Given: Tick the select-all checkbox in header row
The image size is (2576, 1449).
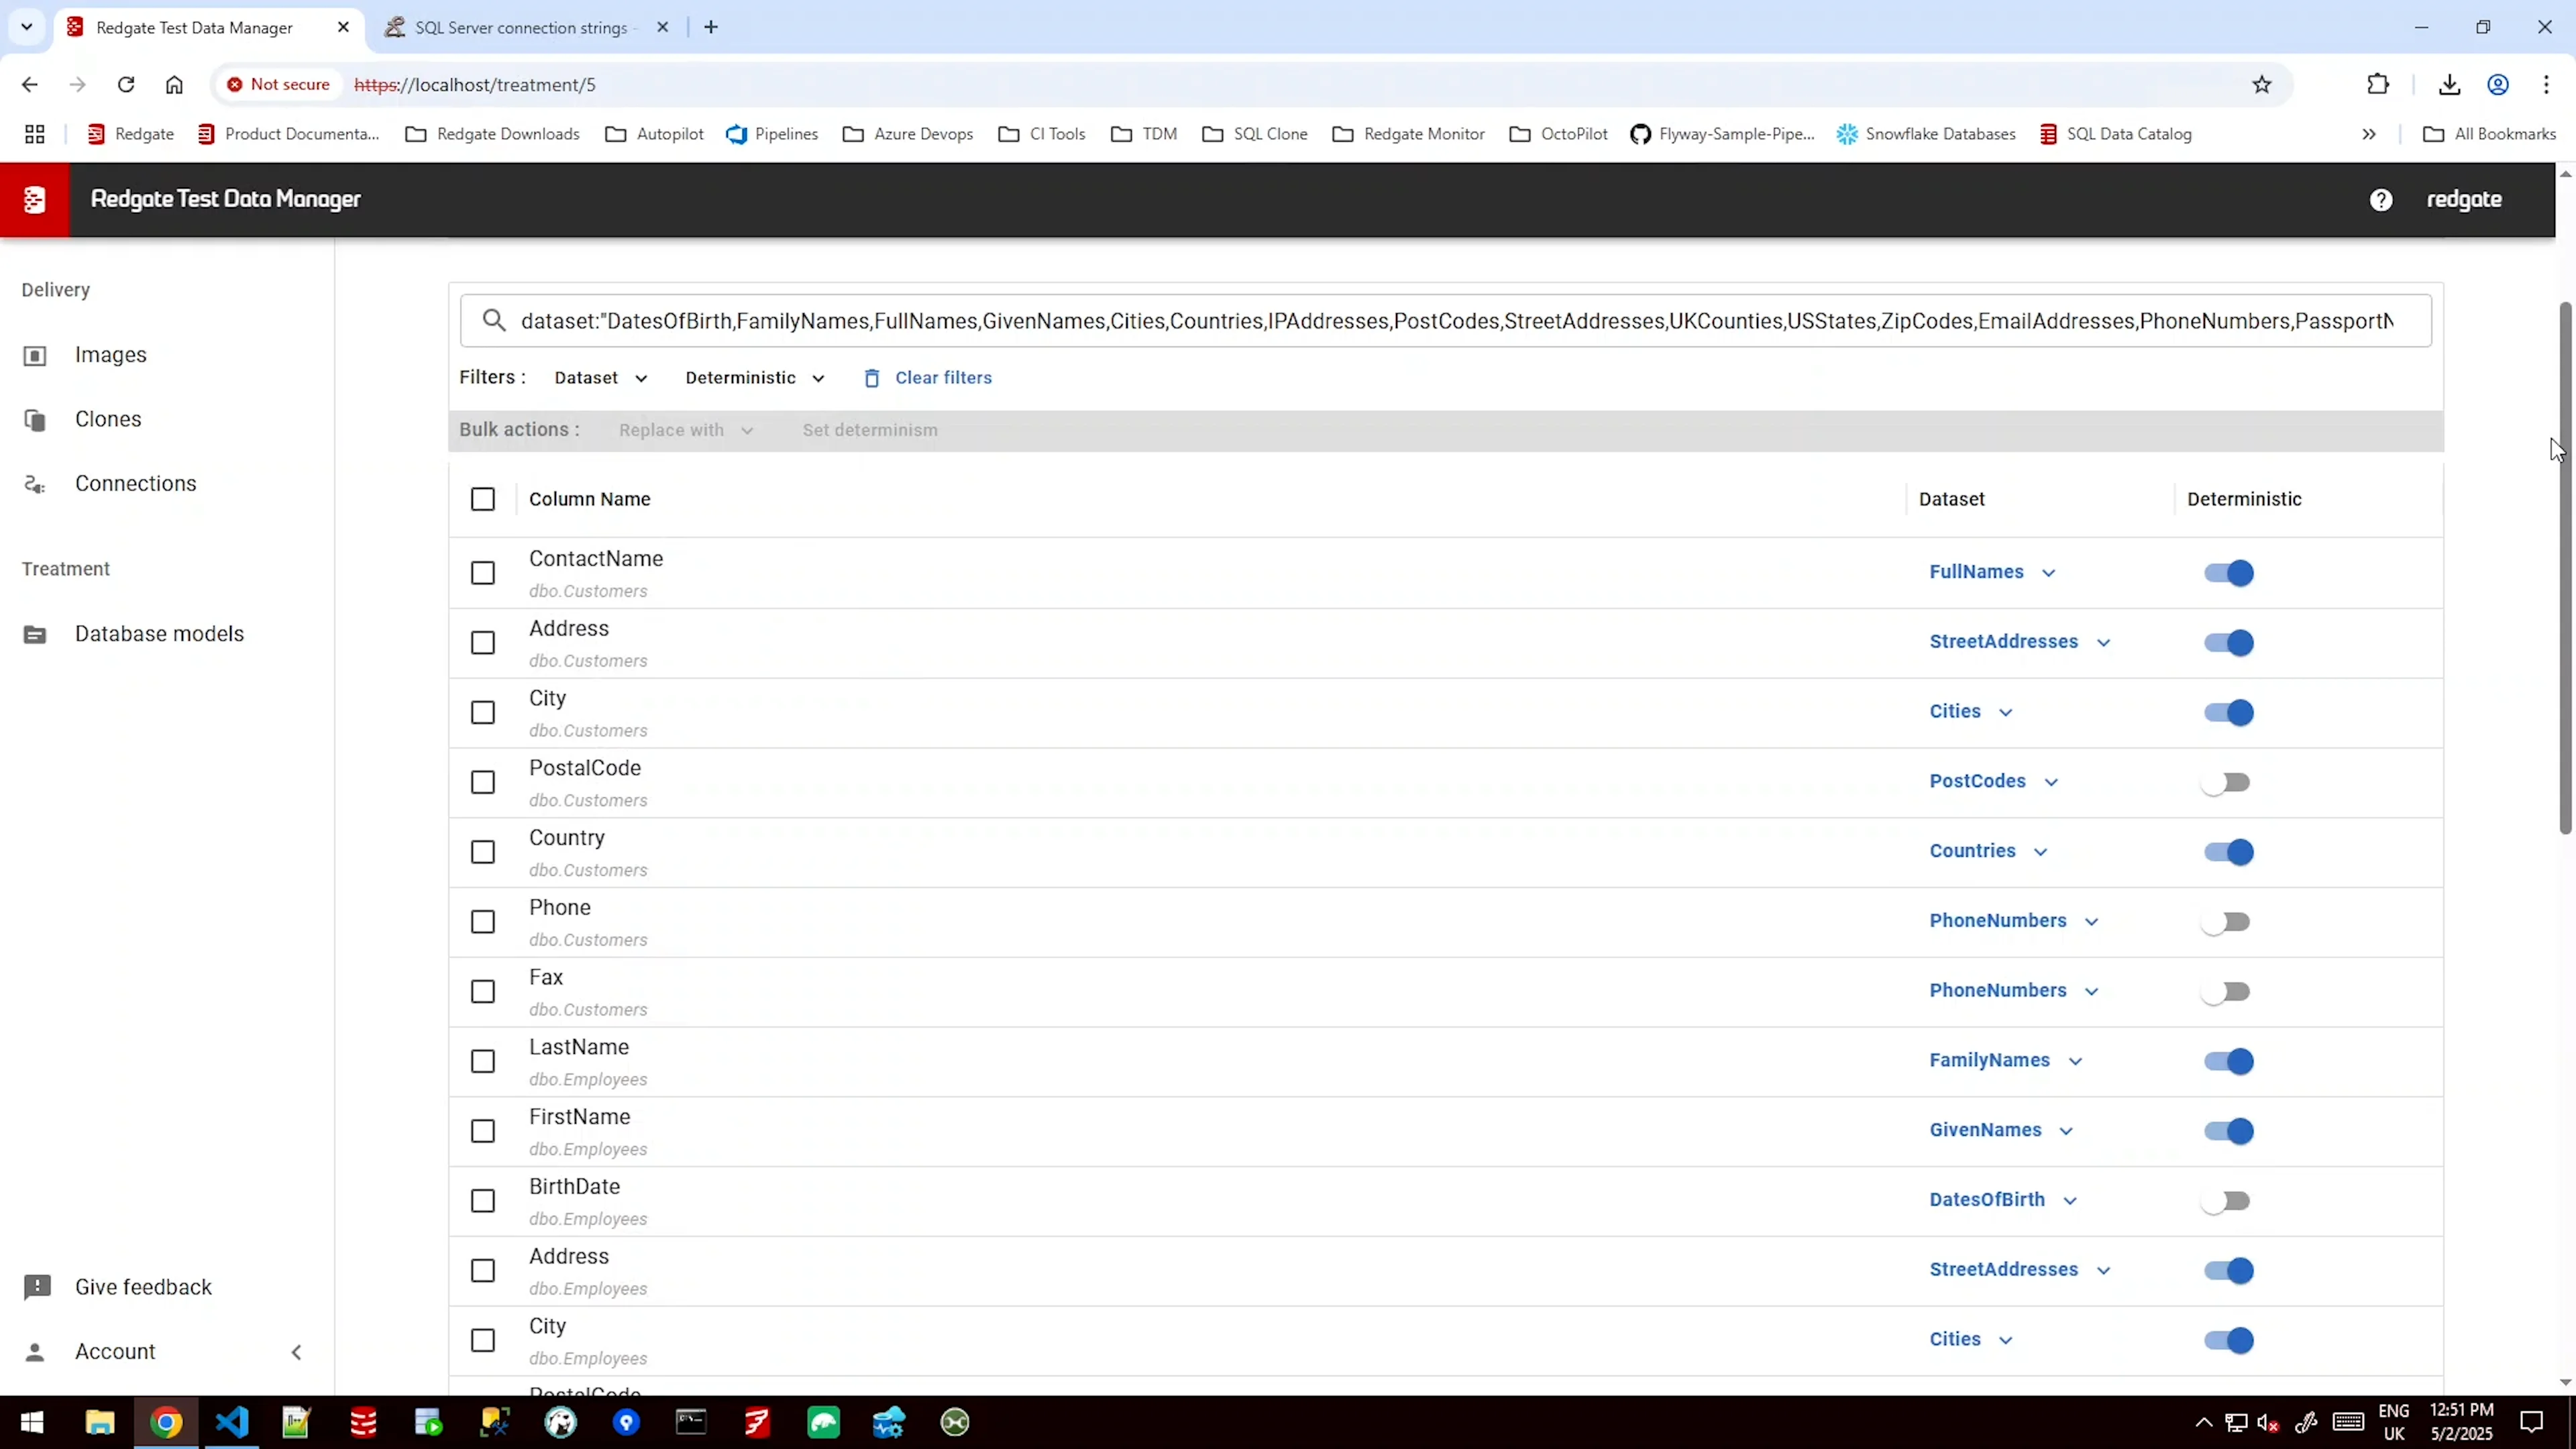Looking at the screenshot, I should (x=483, y=499).
